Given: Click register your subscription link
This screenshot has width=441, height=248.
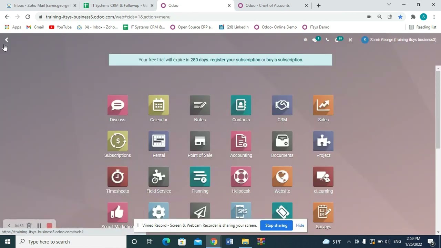Looking at the screenshot, I should 235,60.
